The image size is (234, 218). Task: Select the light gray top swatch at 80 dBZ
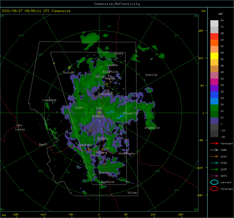tap(214, 24)
